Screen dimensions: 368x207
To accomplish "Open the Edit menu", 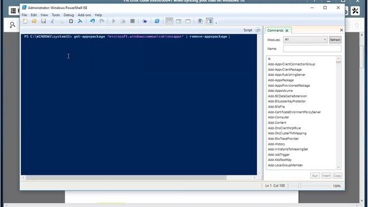I will (33, 15).
